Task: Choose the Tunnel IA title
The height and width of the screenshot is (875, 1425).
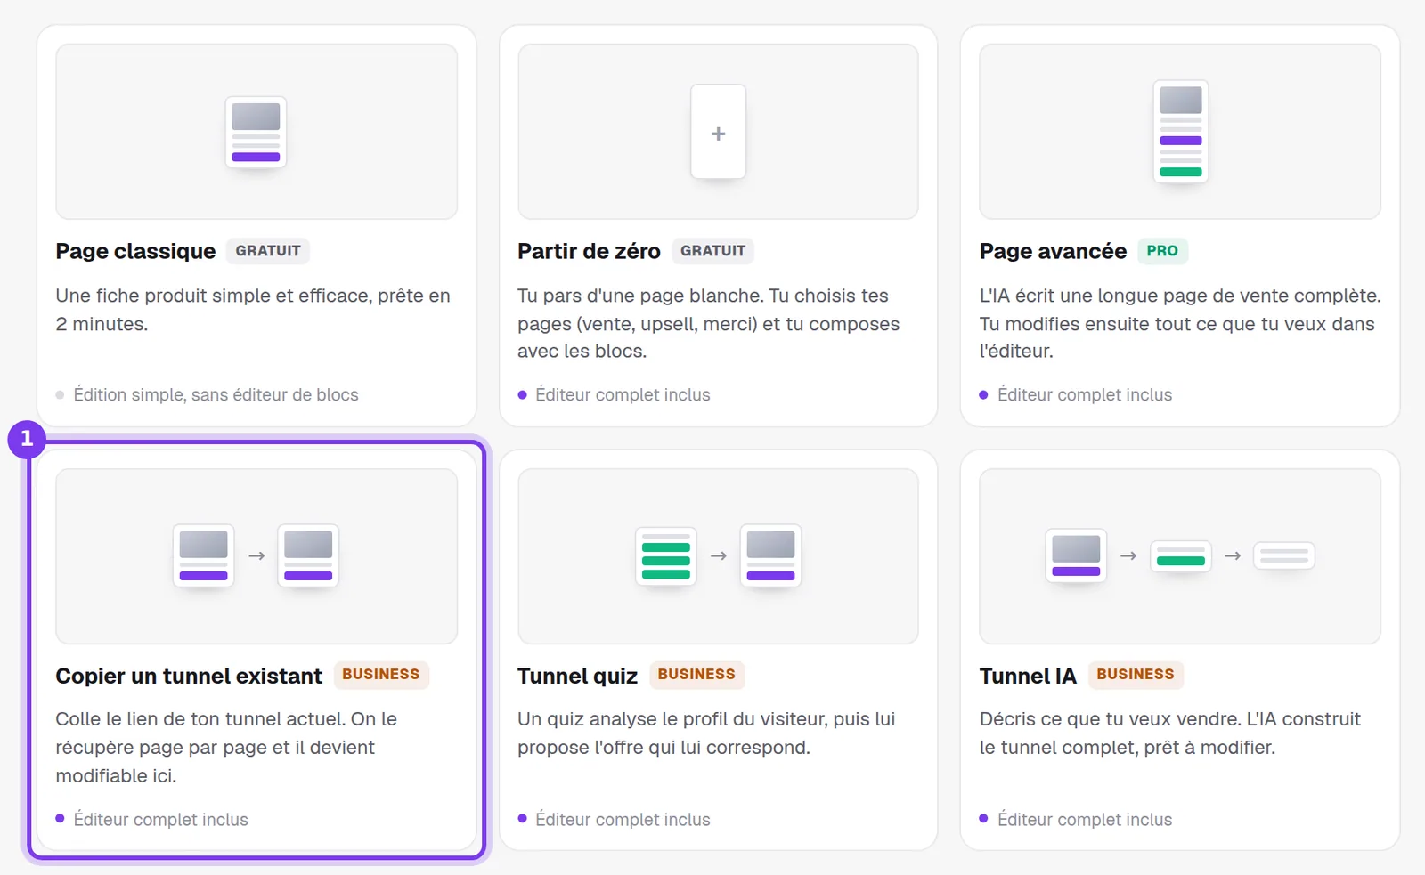Action: point(1028,676)
